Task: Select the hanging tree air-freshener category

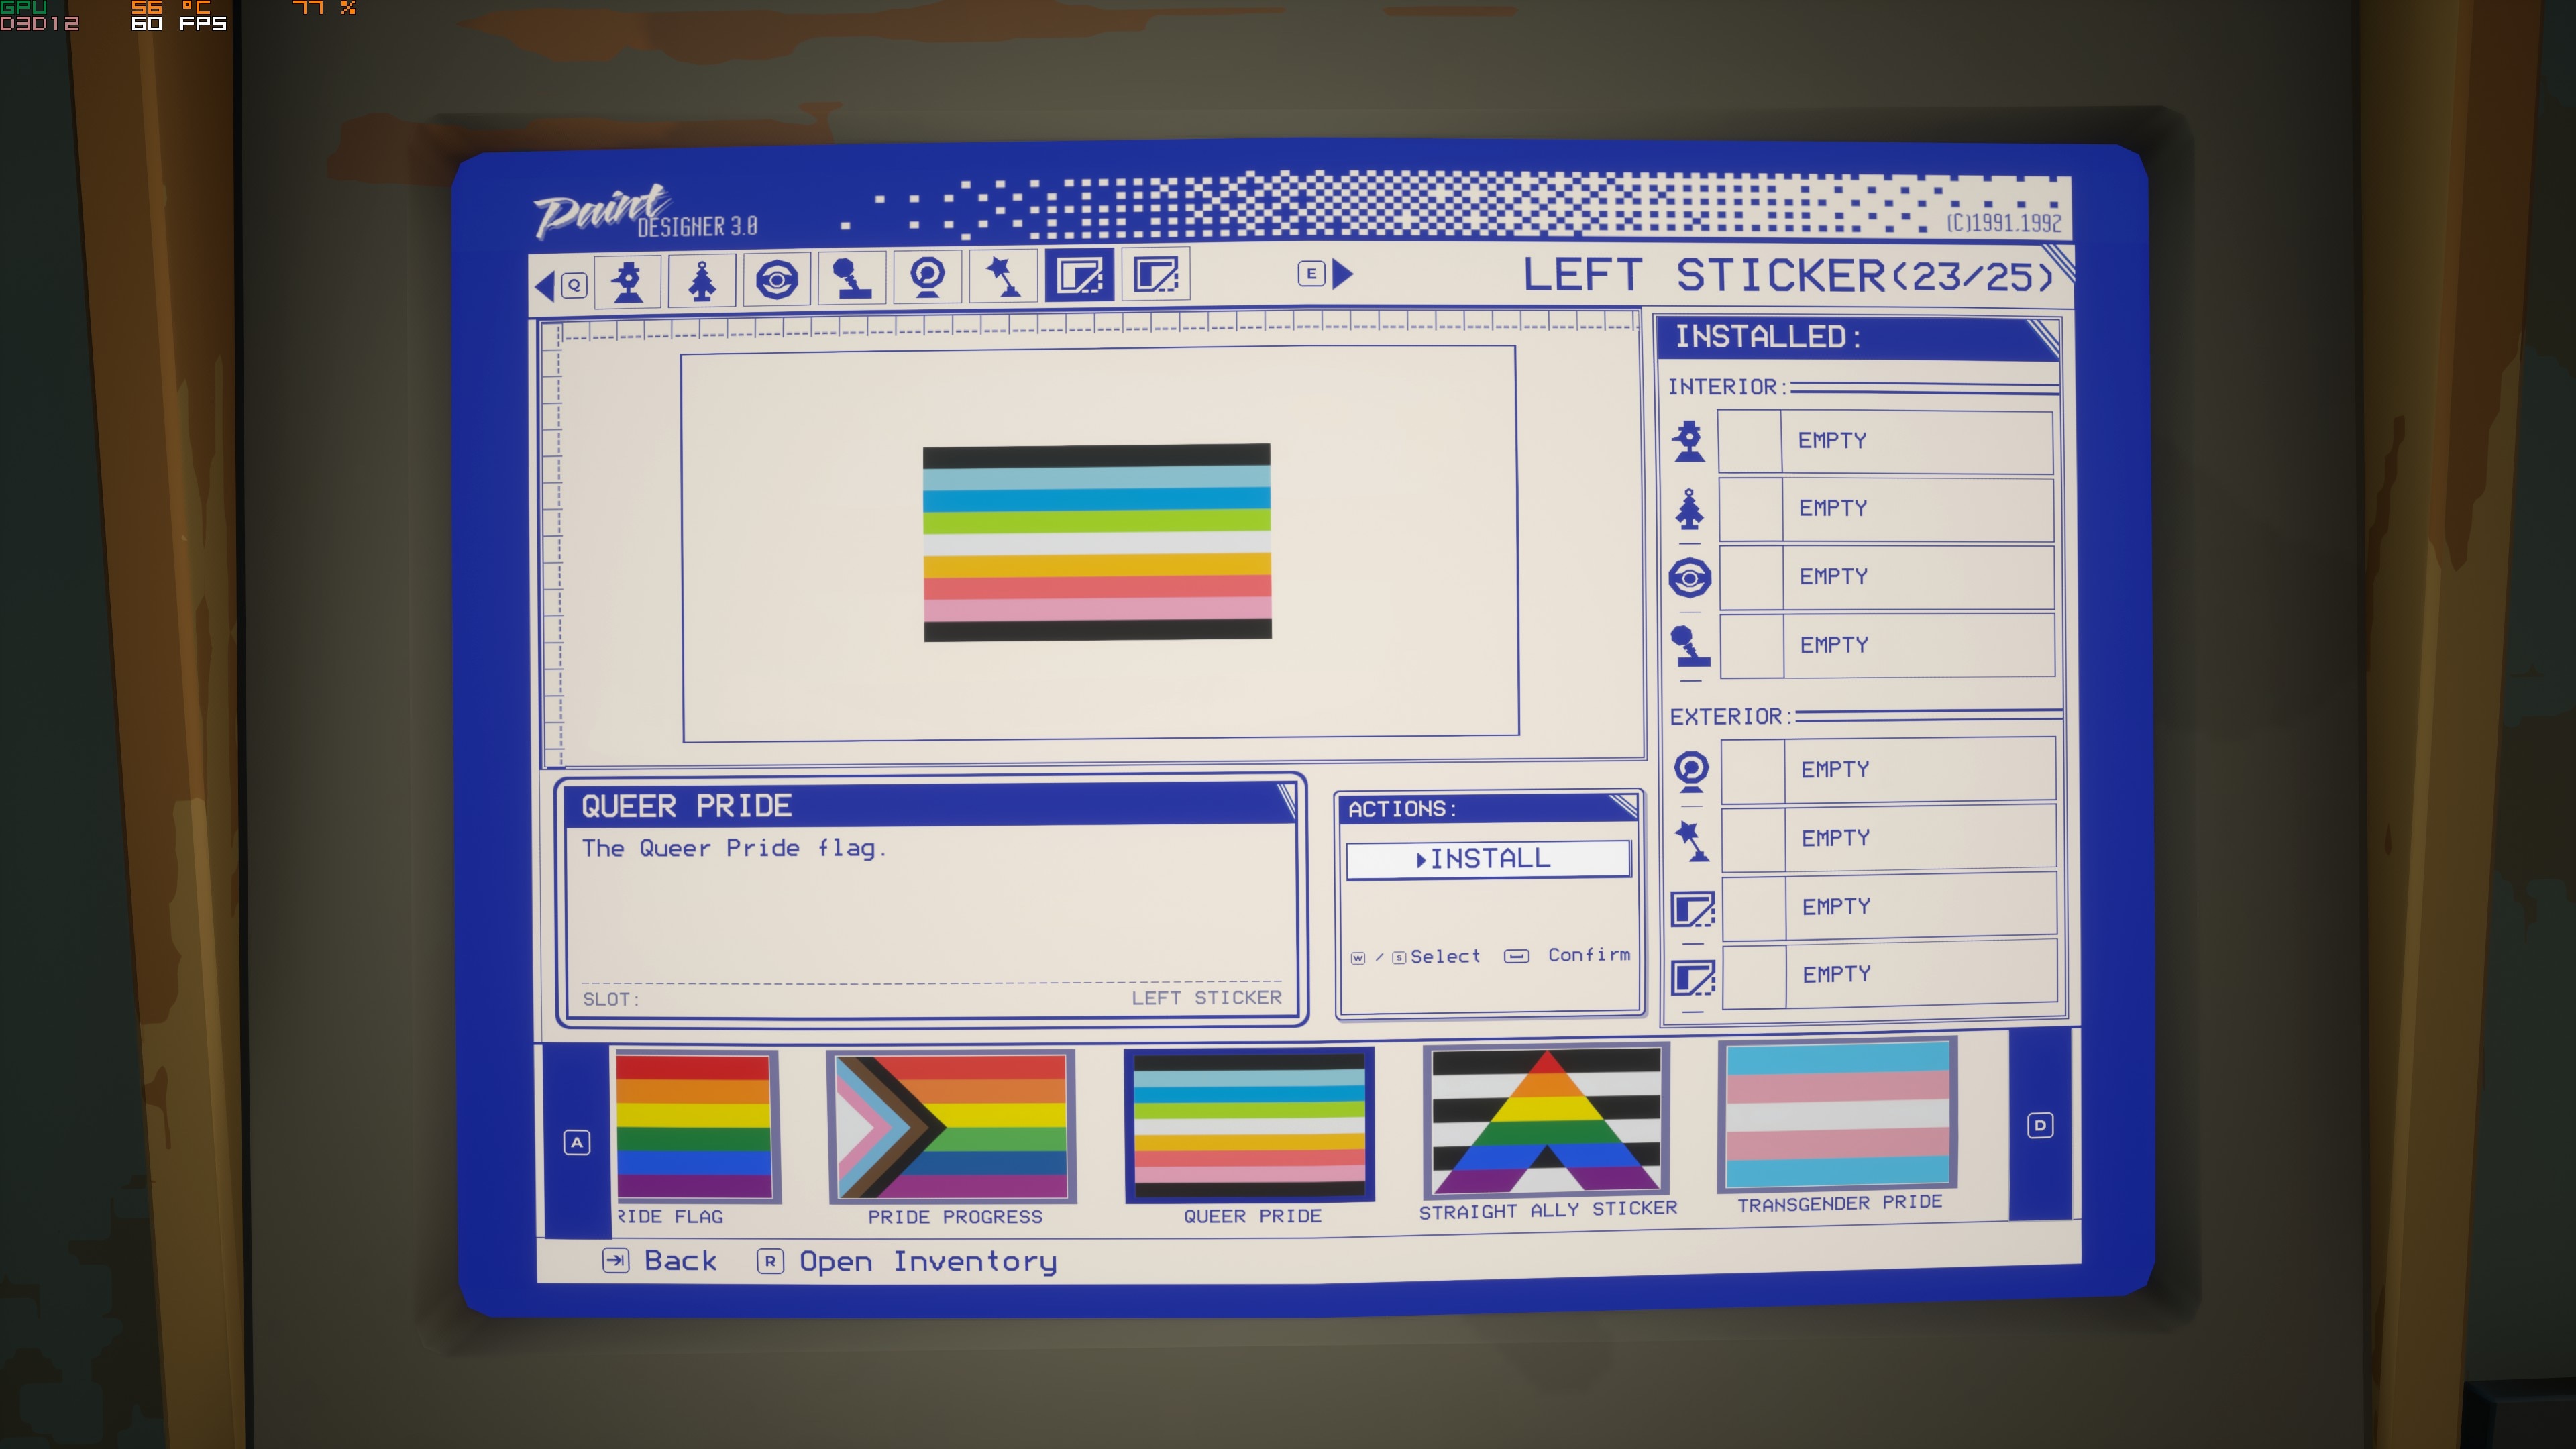Action: tap(702, 280)
